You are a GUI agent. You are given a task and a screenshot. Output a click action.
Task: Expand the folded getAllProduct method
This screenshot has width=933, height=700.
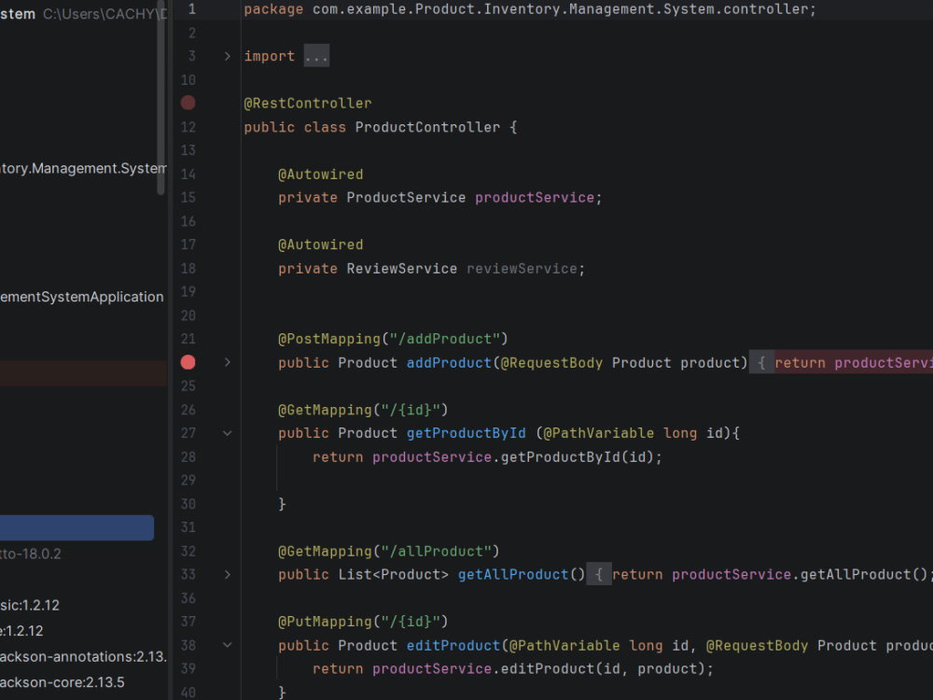(x=228, y=575)
